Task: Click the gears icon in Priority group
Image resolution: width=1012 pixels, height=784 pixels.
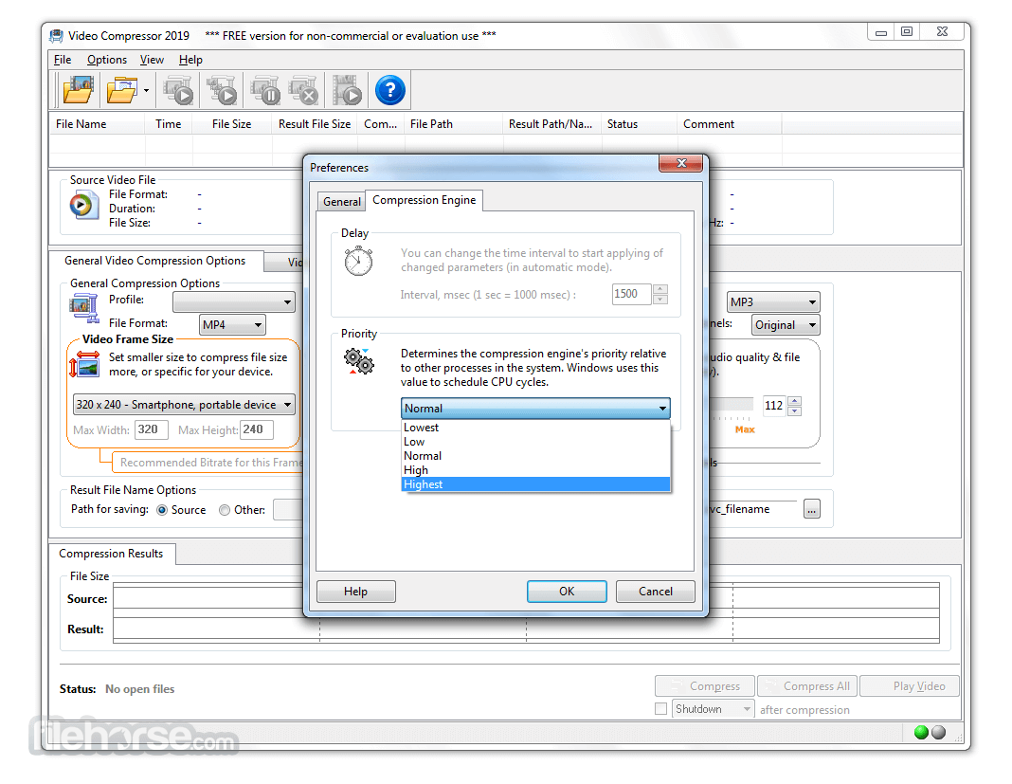Action: point(358,361)
